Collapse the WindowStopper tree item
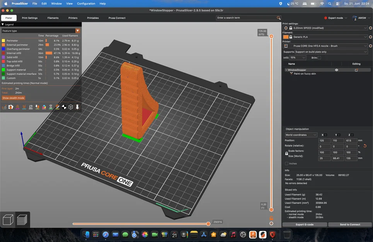 point(286,70)
